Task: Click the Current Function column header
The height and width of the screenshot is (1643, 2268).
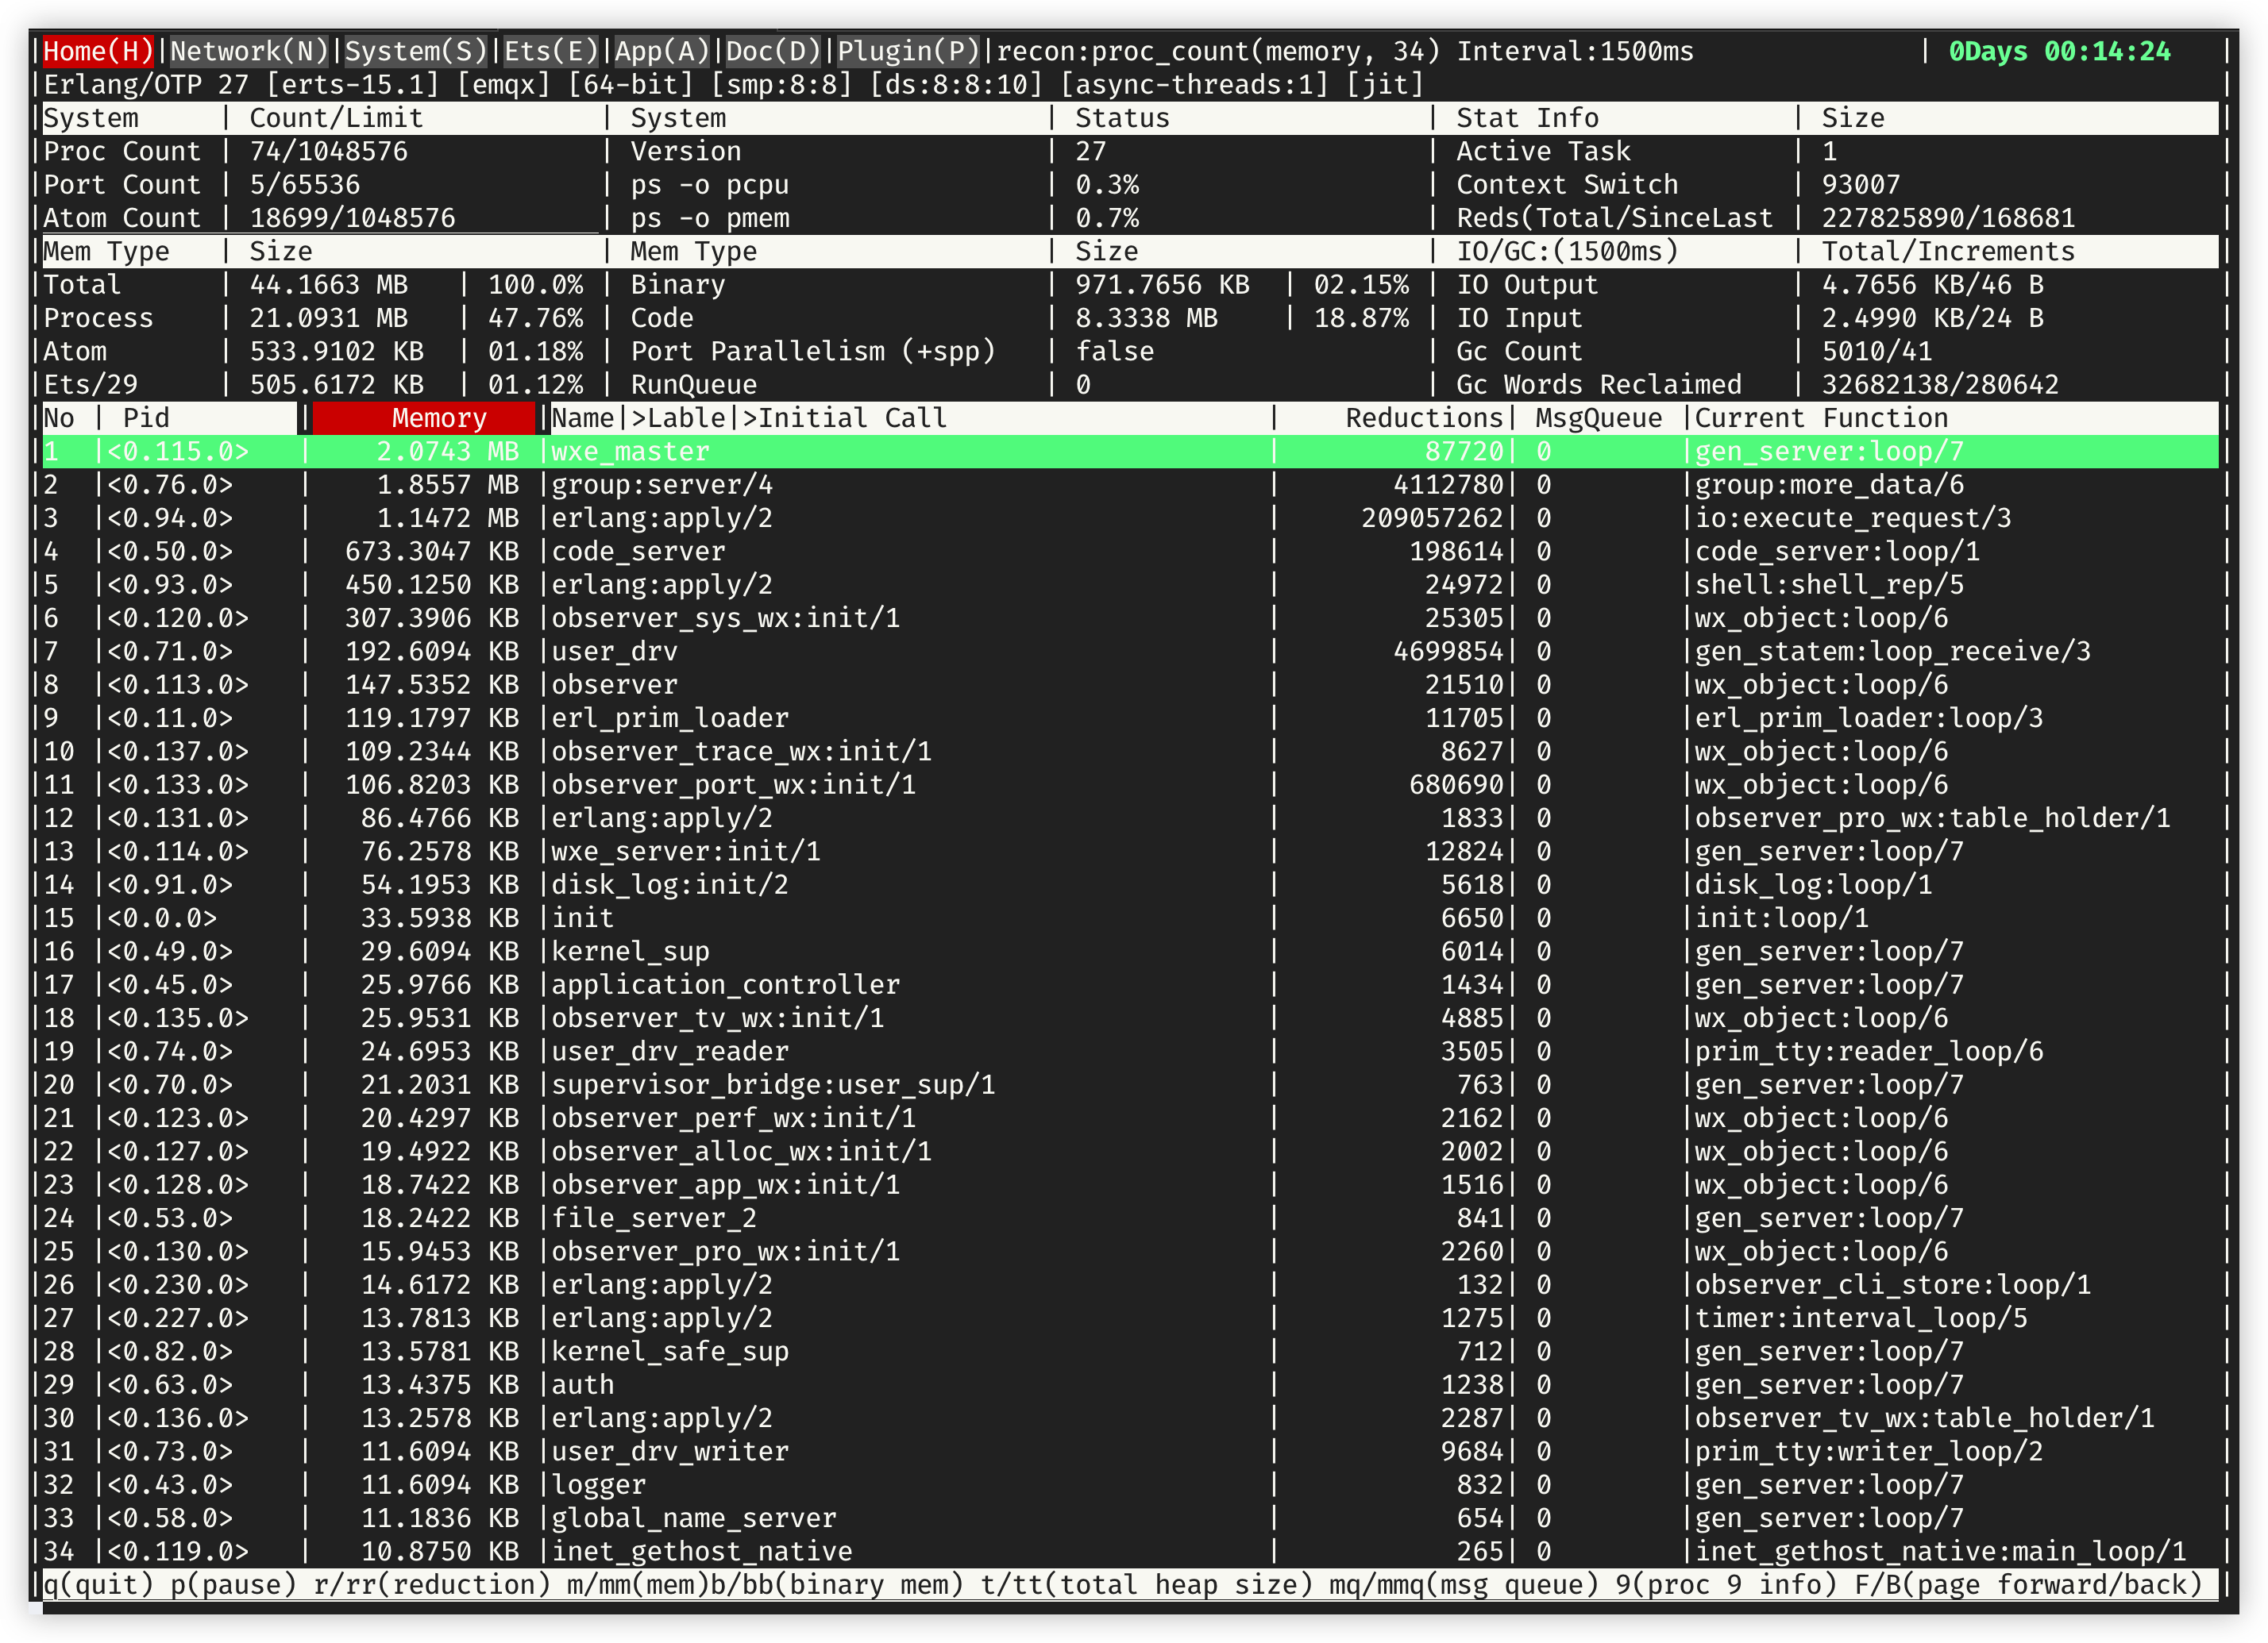Action: point(1820,417)
